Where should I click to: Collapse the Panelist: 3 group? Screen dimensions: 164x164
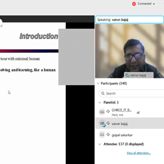click(x=100, y=103)
